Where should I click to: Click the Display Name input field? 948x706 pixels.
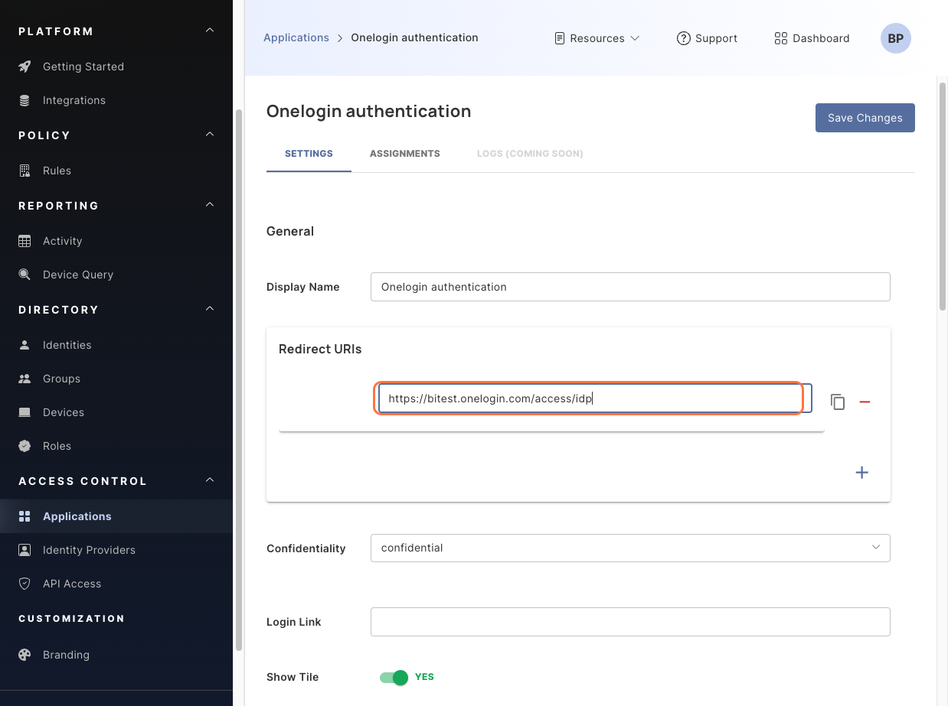[x=630, y=287]
